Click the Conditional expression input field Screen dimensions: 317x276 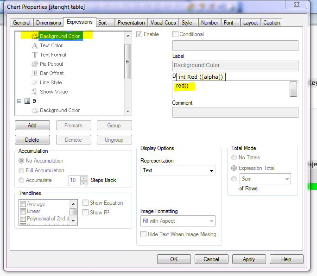coord(235,45)
